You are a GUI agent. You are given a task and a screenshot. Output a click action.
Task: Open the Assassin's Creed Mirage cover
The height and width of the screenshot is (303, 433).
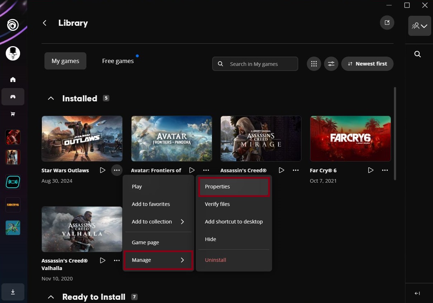[261, 139]
